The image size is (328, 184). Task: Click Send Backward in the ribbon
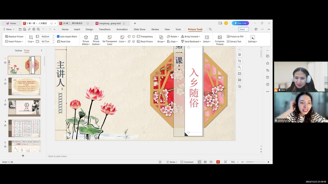coord(191,41)
